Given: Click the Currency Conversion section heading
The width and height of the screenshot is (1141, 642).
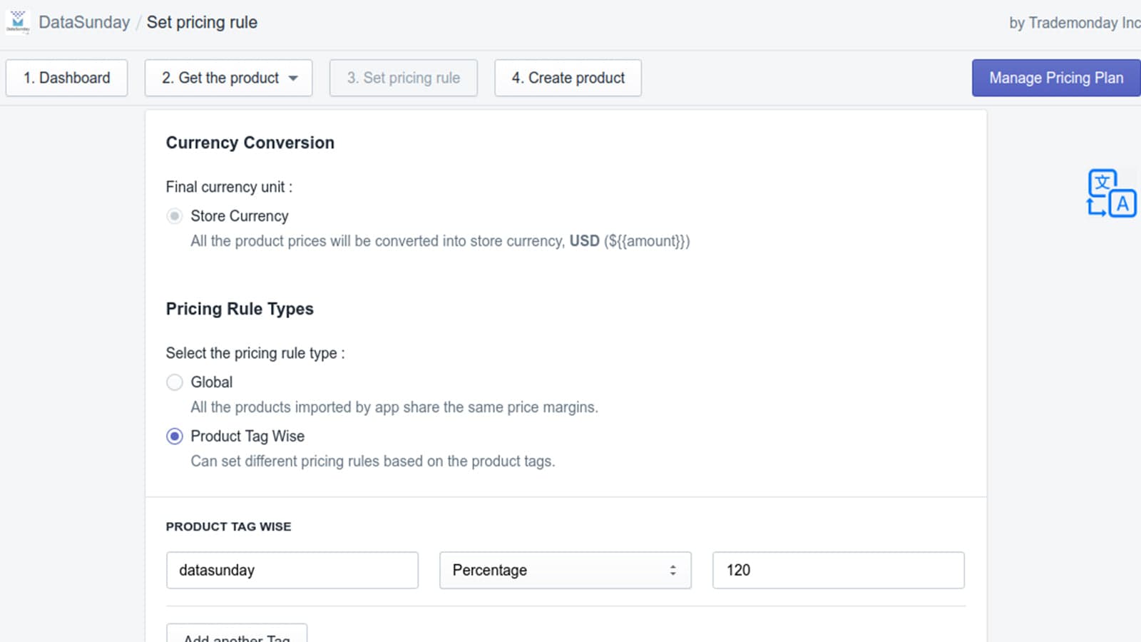Looking at the screenshot, I should coord(250,143).
